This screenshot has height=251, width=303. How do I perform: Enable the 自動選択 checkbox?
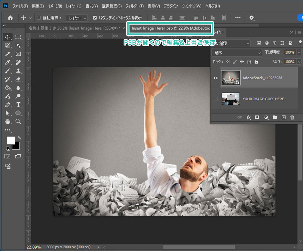coord(39,18)
